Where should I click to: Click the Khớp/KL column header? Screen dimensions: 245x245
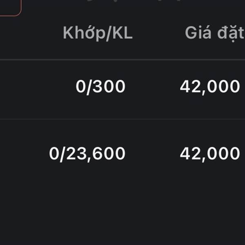coord(98,33)
